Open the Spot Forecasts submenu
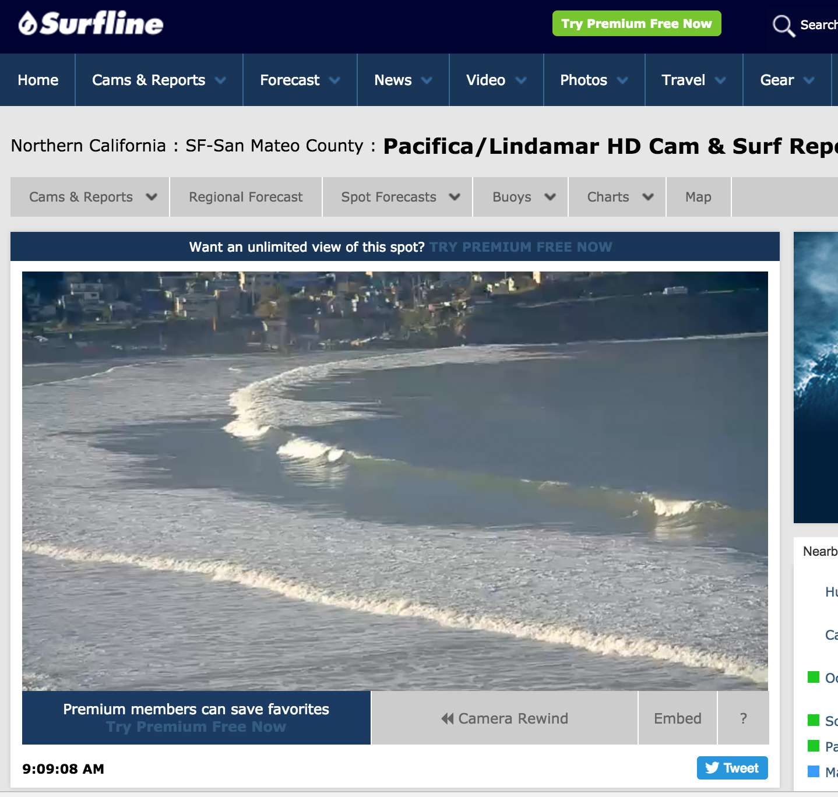838x797 pixels. pyautogui.click(x=400, y=197)
